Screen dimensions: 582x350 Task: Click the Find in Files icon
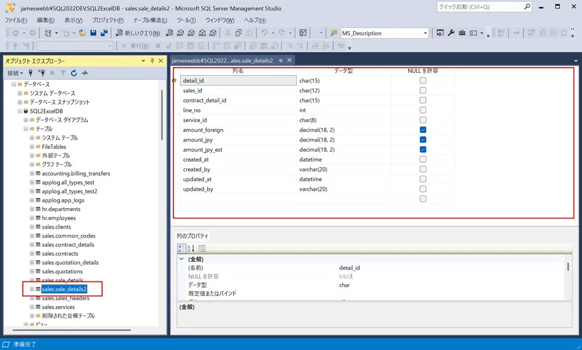(334, 33)
